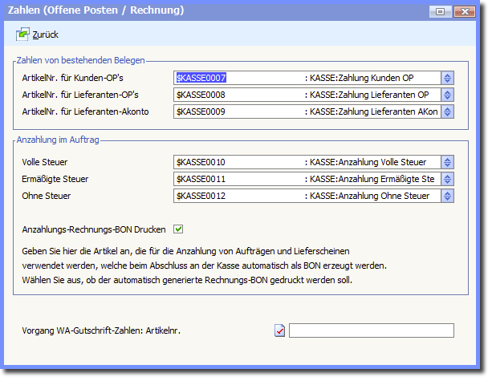This screenshot has height=377, width=488.
Task: Maximize the Zahlen dialog window
Action: (440, 11)
